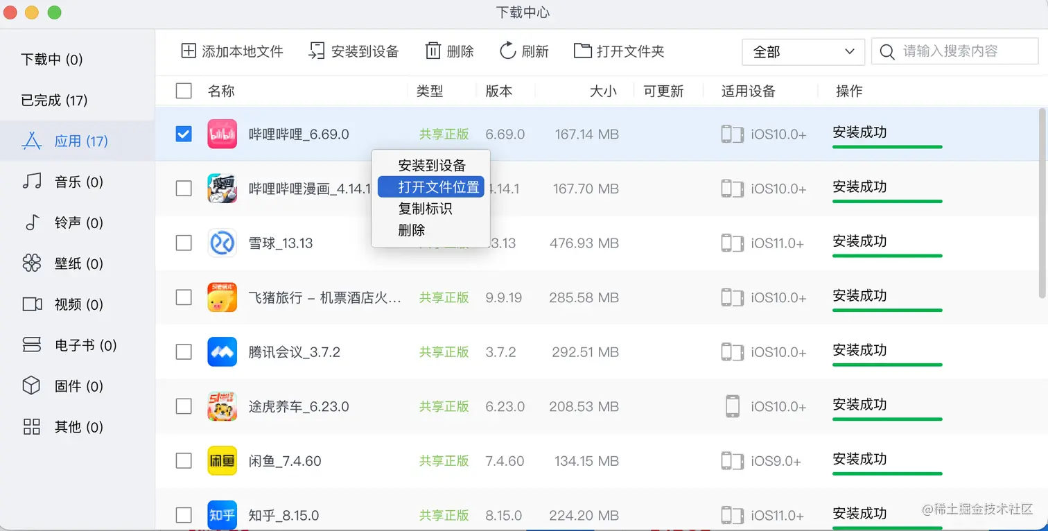Open the 壁纸 sidebar wallpaper icon
Screen dimensions: 1048x531
[x=30, y=263]
